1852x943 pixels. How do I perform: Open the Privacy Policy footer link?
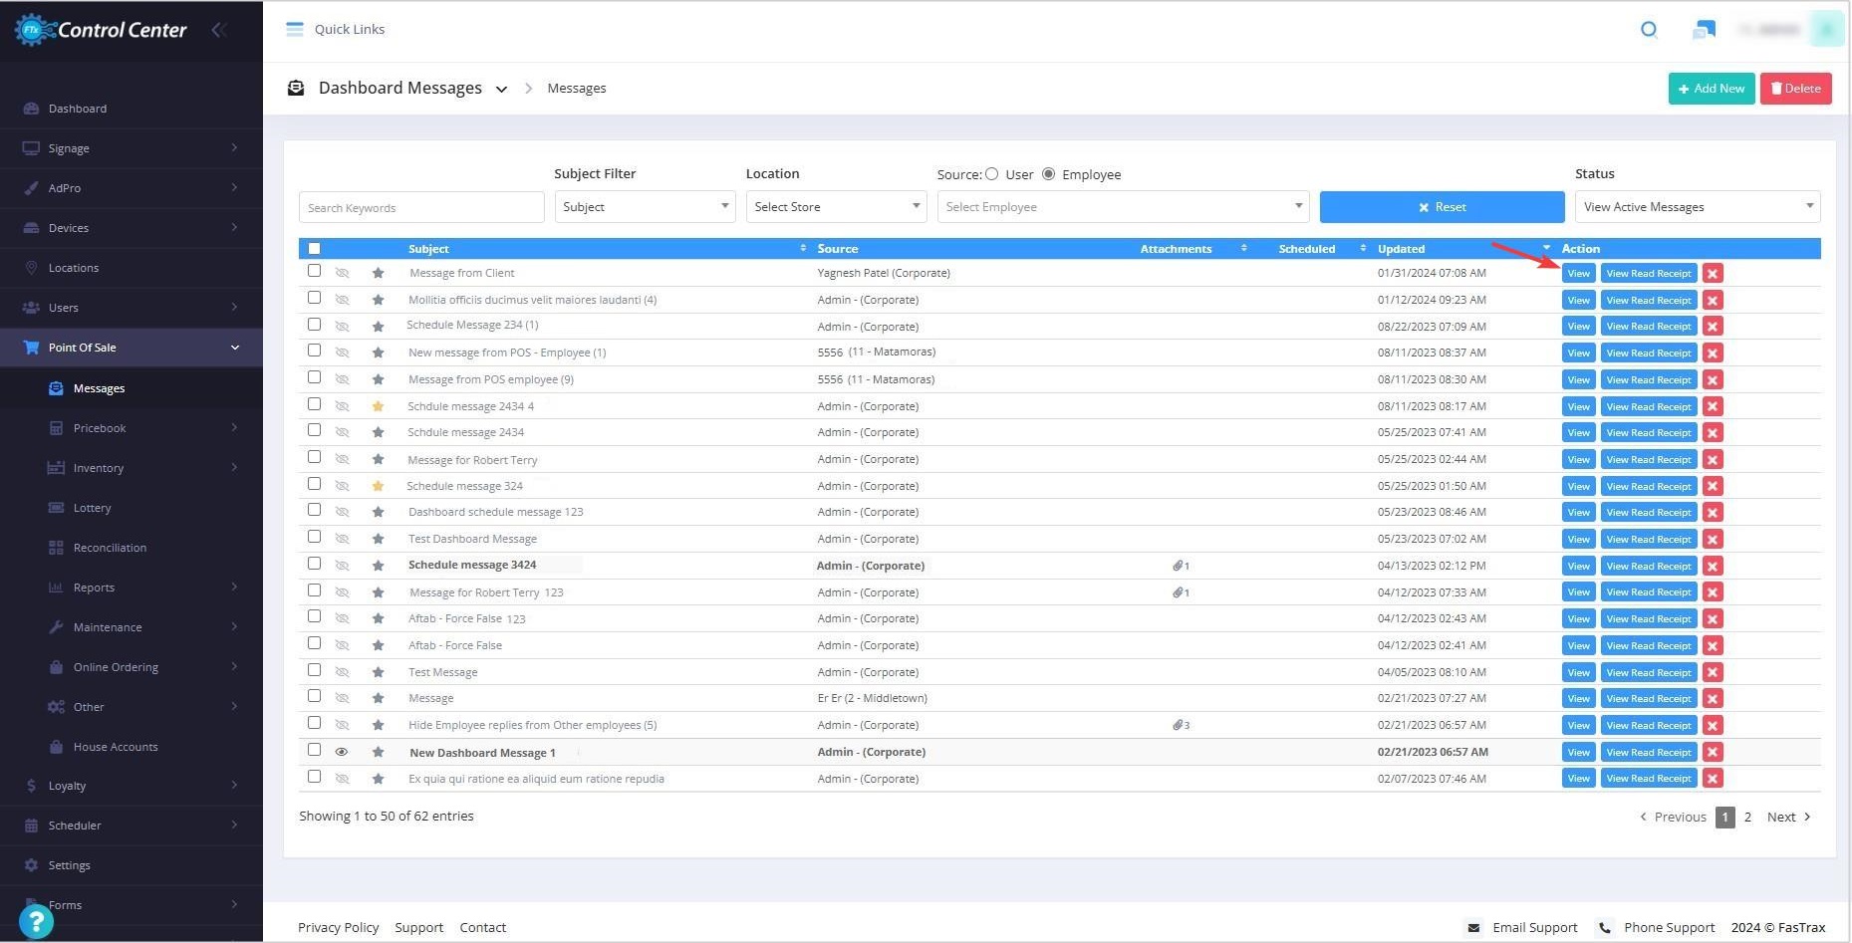click(338, 927)
